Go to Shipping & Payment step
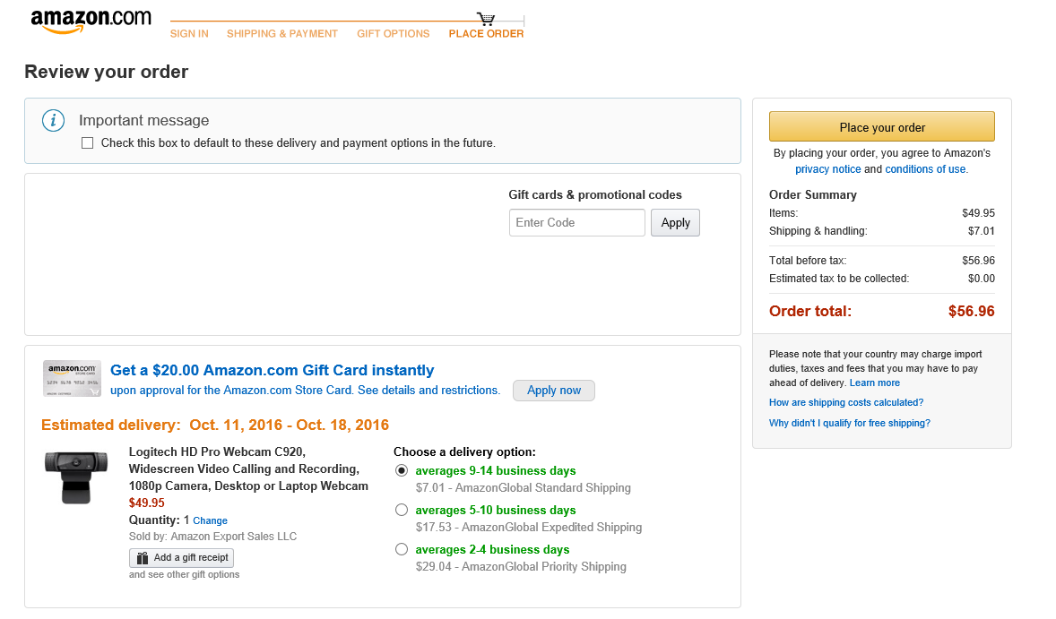Screen dimensions: 1056x619 [x=281, y=34]
